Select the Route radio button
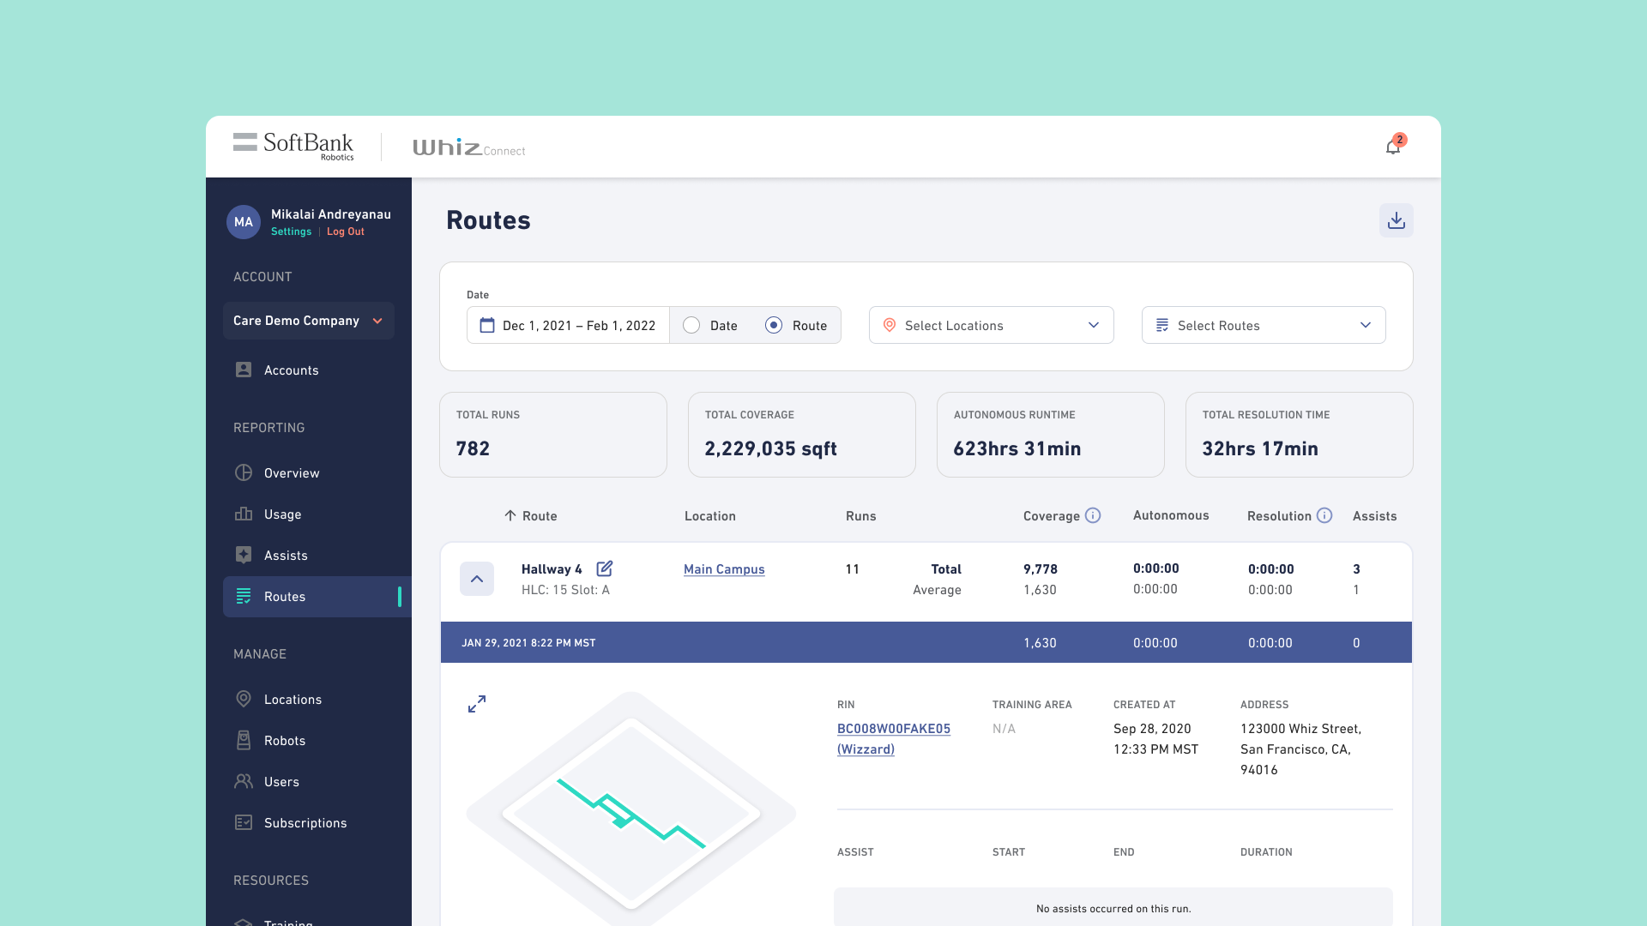This screenshot has width=1647, height=926. point(774,325)
